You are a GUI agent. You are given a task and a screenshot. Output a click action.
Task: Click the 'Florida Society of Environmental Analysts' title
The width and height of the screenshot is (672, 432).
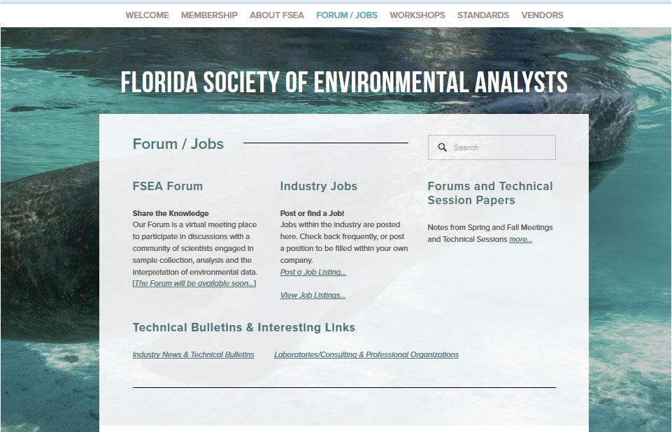point(344,82)
